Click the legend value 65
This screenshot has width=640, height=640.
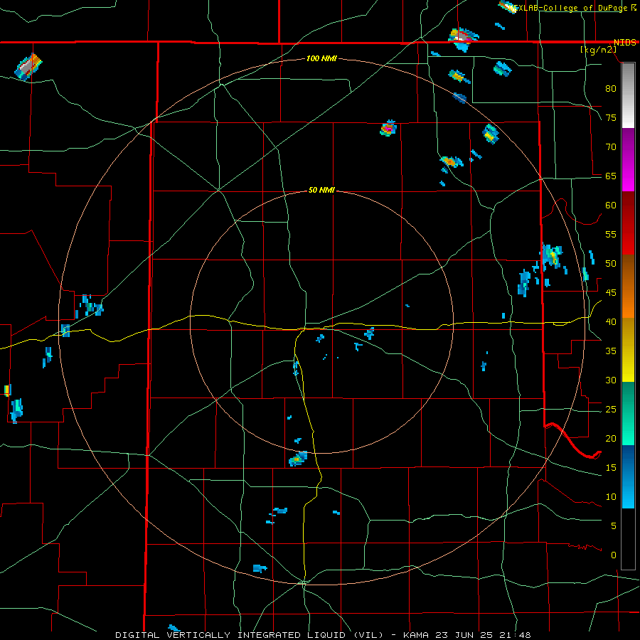coord(611,176)
